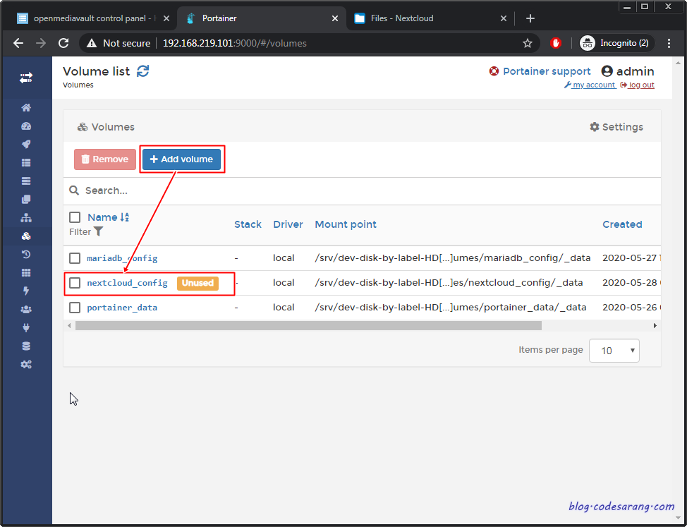Open Registries via the database sidebar icon
The image size is (687, 527).
pos(26,346)
